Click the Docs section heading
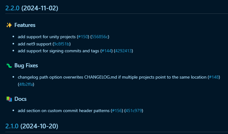 pos(20,99)
